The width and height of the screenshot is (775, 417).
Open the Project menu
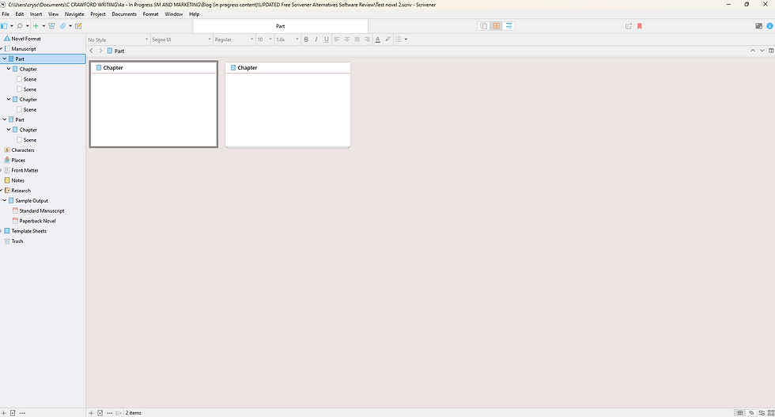98,14
